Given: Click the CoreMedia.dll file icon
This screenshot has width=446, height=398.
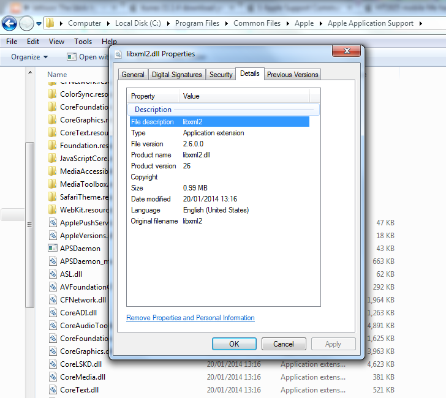Looking at the screenshot, I should [x=53, y=377].
